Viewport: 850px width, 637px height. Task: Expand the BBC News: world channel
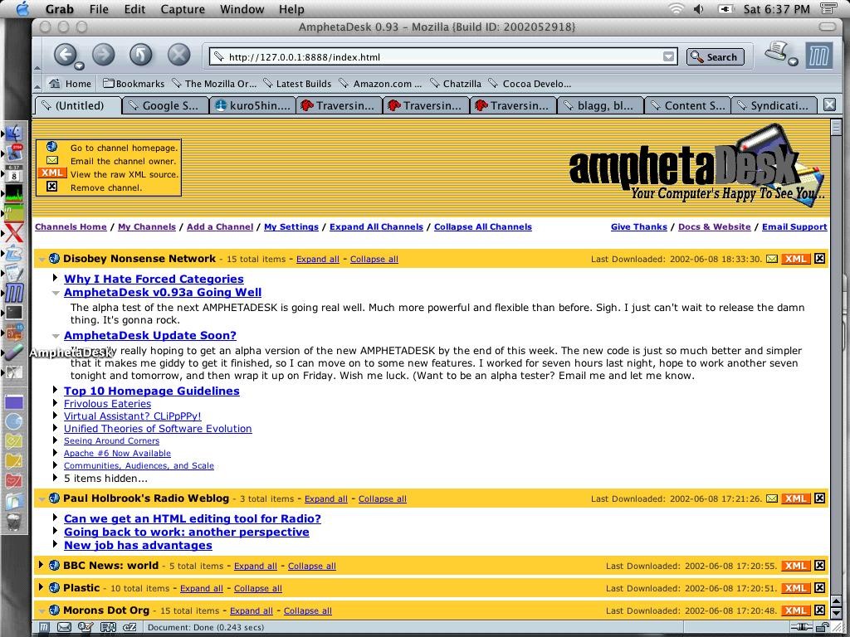point(42,566)
